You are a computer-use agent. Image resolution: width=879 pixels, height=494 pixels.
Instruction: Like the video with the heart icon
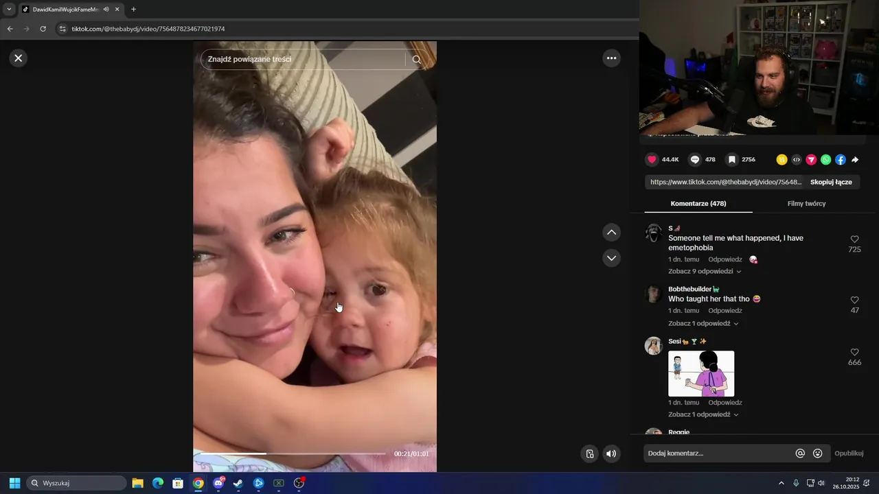tap(652, 160)
